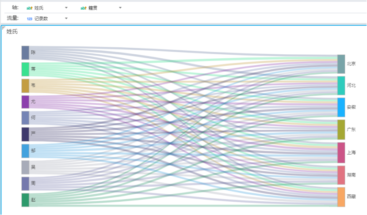This screenshot has width=367, height=215.
Task: Select the 蒋 green node block
Action: 25,69
